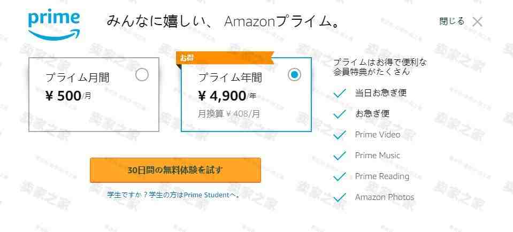Click checkmark beside Prime Music
The height and width of the screenshot is (232, 513).
click(339, 156)
